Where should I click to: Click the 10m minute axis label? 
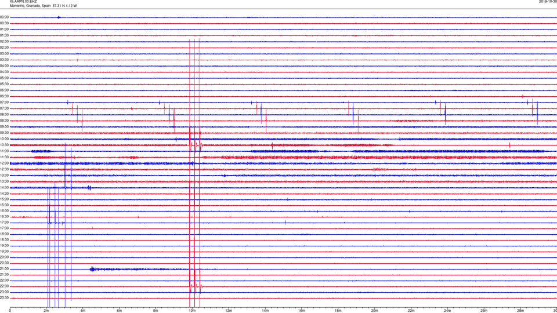[192, 311]
